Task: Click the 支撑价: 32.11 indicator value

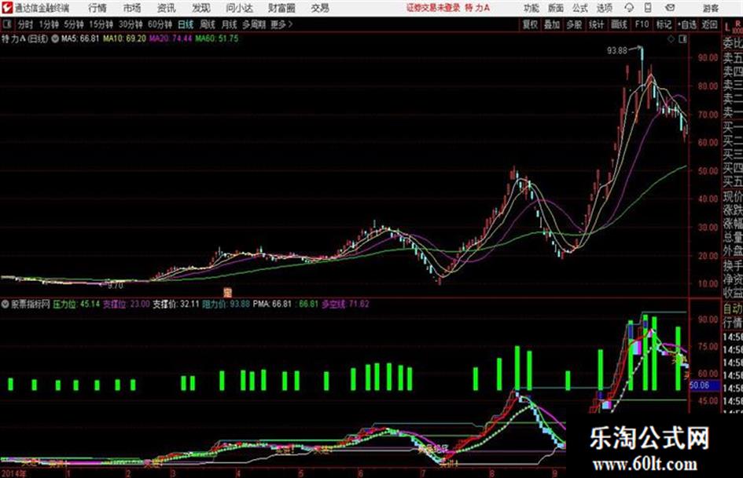Action: pyautogui.click(x=176, y=305)
